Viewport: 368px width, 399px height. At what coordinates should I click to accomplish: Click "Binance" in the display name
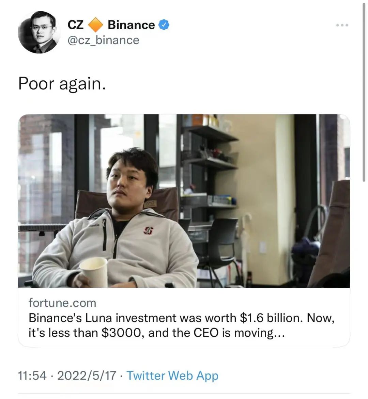click(x=131, y=25)
